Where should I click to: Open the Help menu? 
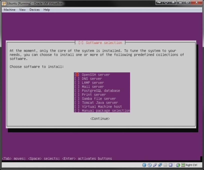tap(47, 10)
